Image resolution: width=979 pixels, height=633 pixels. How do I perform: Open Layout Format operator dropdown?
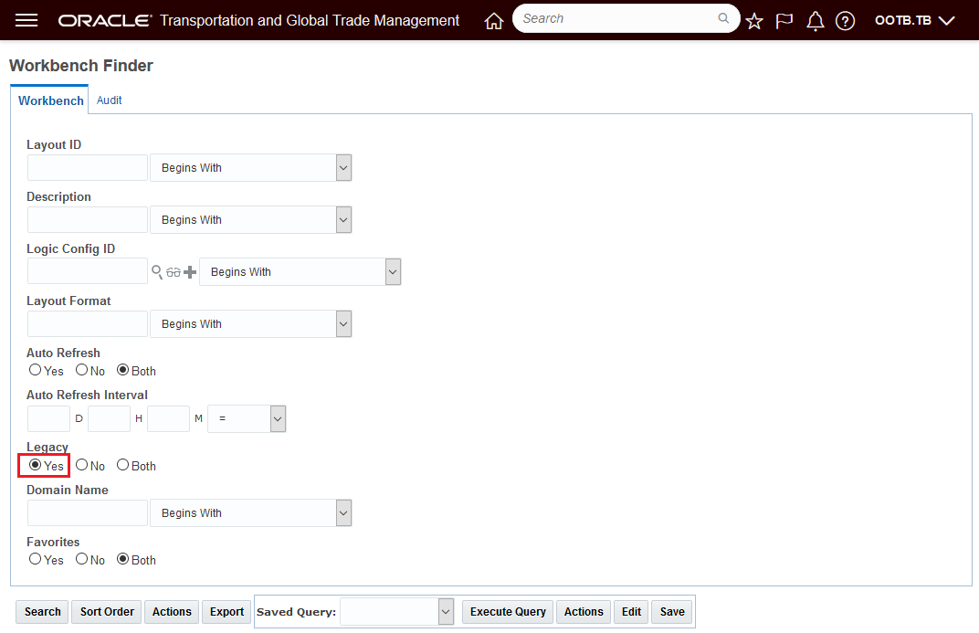coord(251,324)
